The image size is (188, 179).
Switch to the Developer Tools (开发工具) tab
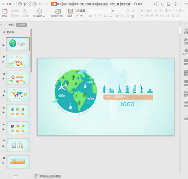click(x=114, y=4)
